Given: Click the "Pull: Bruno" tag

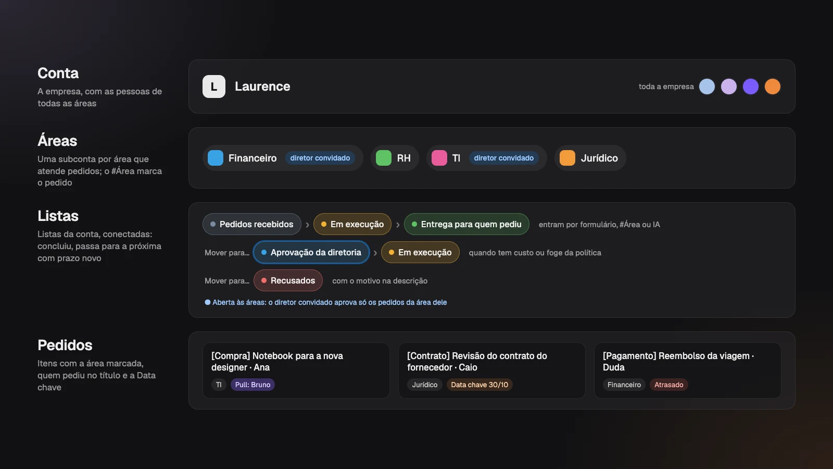Looking at the screenshot, I should click(x=253, y=385).
